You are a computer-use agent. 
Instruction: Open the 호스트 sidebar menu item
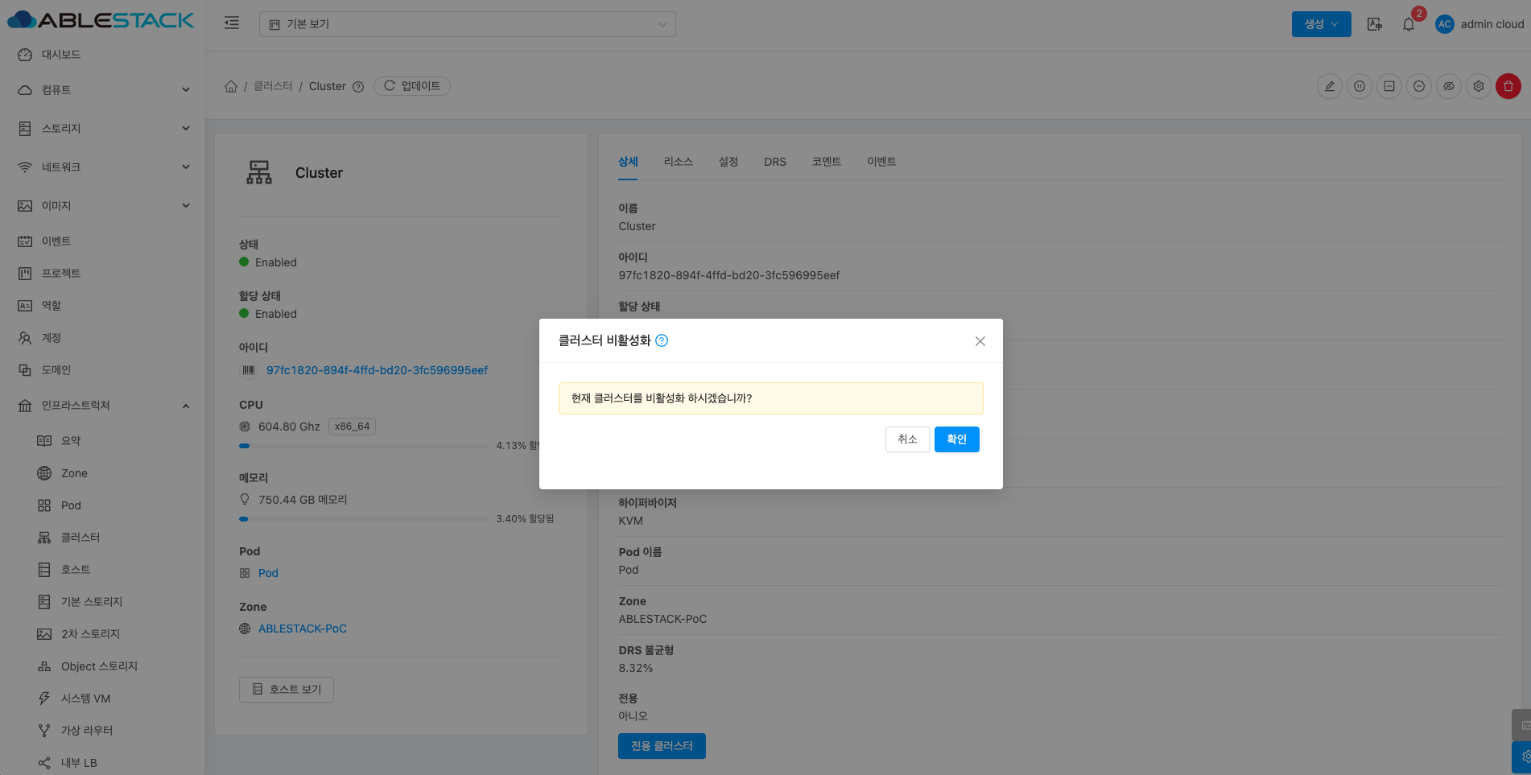(76, 570)
